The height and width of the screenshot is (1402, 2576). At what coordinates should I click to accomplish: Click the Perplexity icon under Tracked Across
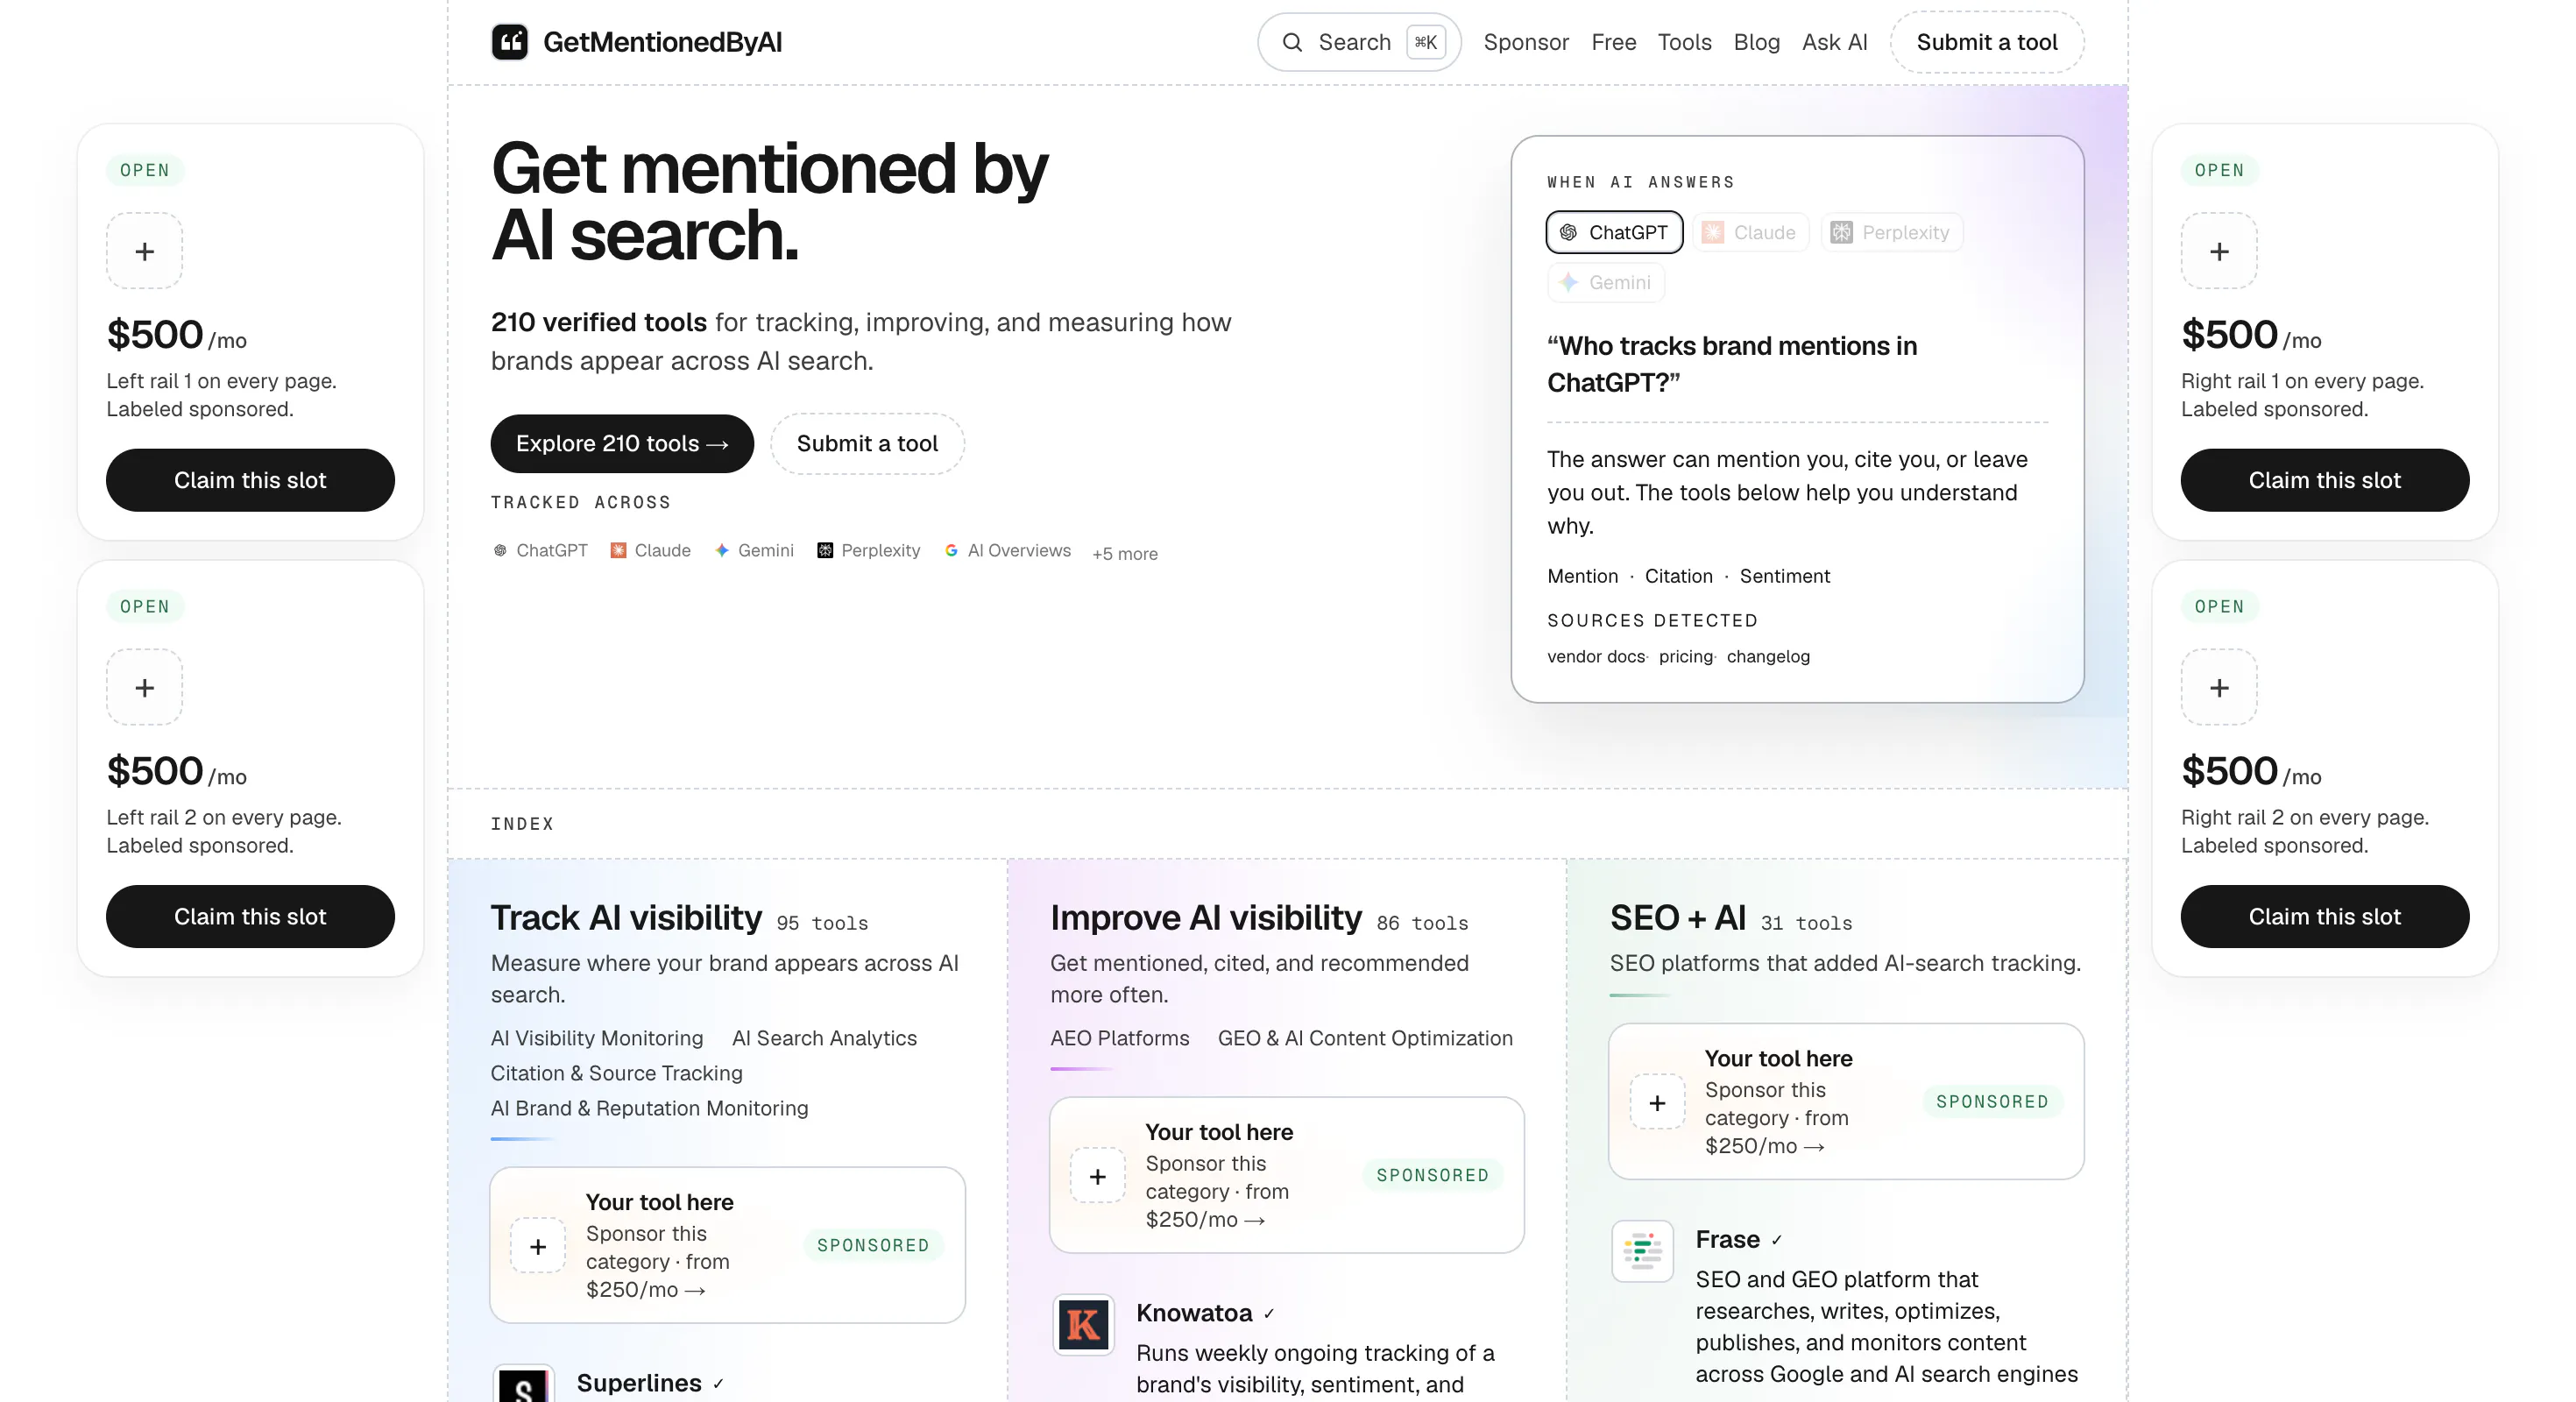click(x=825, y=550)
